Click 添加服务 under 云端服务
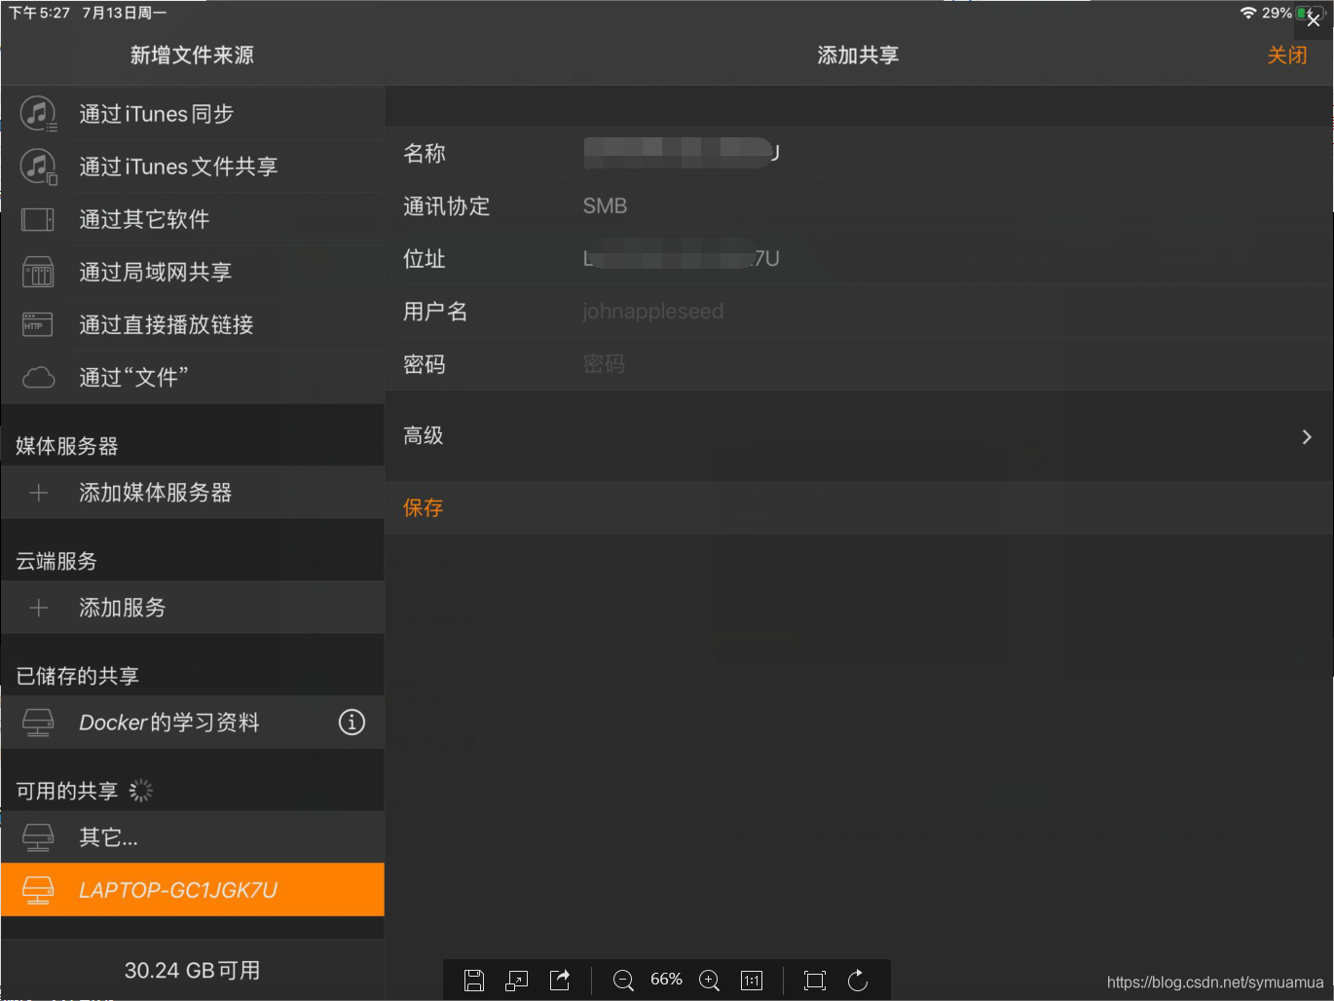The width and height of the screenshot is (1334, 1001). click(x=193, y=608)
